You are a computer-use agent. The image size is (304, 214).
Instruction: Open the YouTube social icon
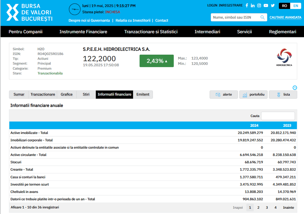(266, 5)
